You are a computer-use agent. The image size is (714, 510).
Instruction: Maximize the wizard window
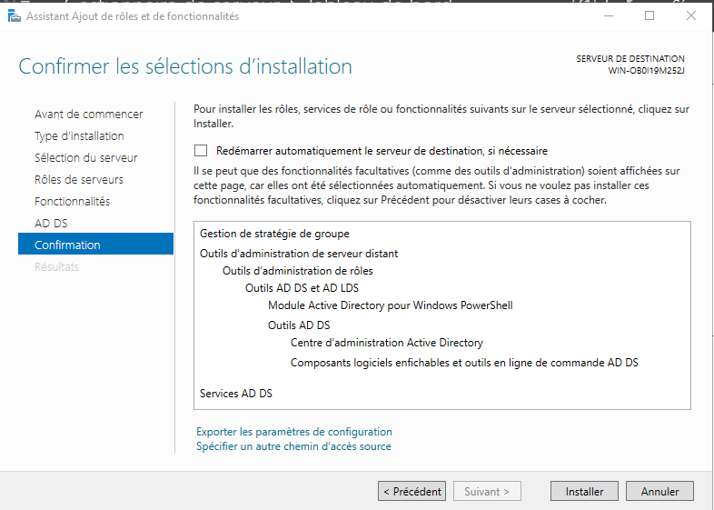(x=650, y=16)
